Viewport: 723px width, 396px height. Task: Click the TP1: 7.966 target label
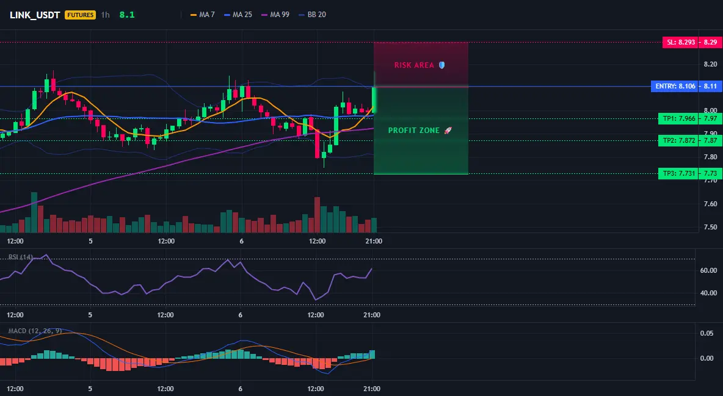(678, 118)
